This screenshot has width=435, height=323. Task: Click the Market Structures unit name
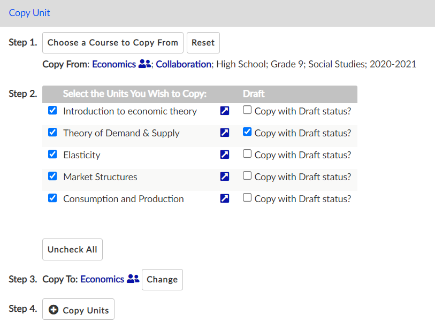[x=100, y=177]
